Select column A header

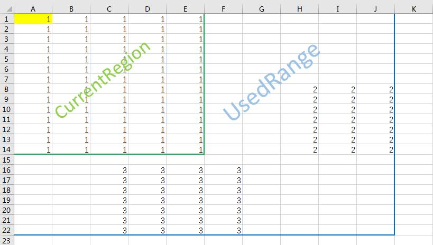point(33,9)
